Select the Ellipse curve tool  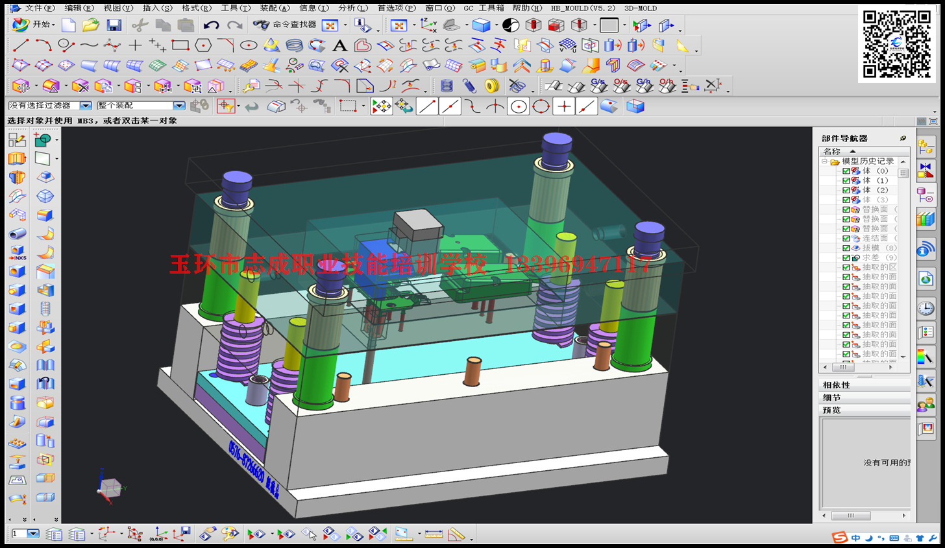tap(249, 45)
